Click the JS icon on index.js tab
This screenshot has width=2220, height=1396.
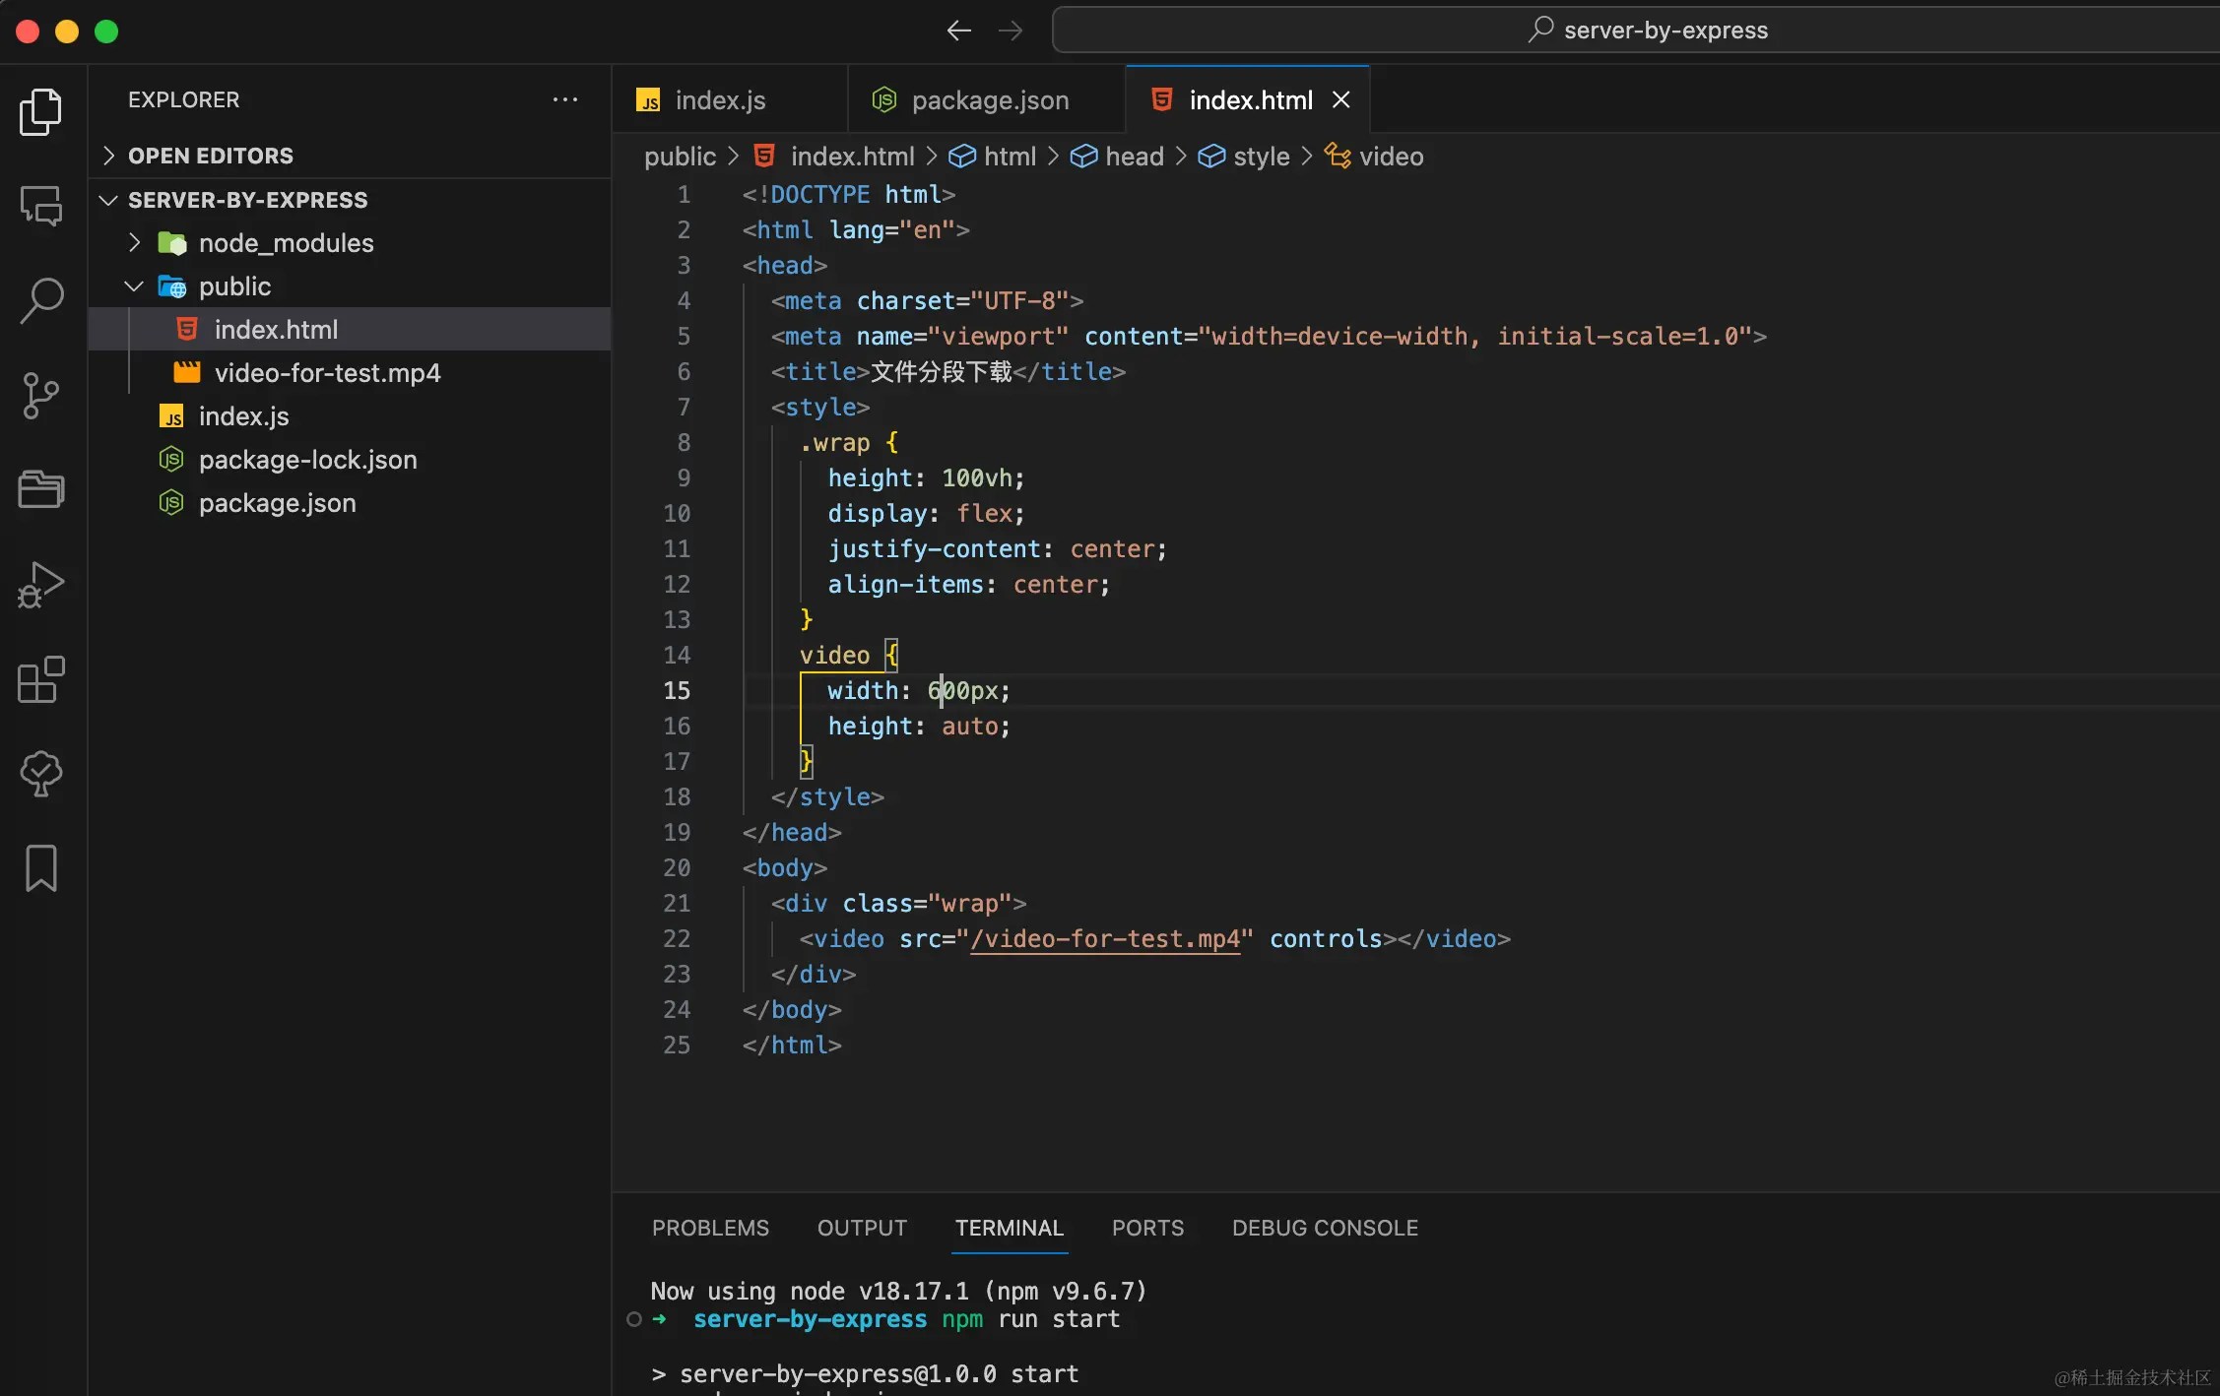pyautogui.click(x=648, y=100)
